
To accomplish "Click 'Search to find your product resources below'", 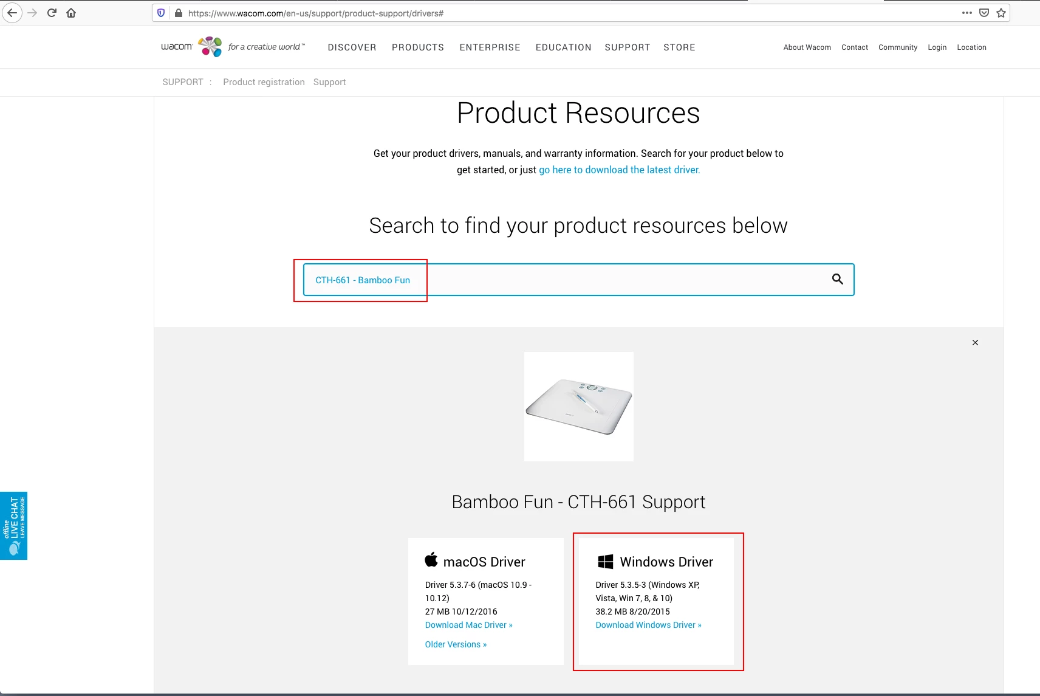I will pos(578,226).
